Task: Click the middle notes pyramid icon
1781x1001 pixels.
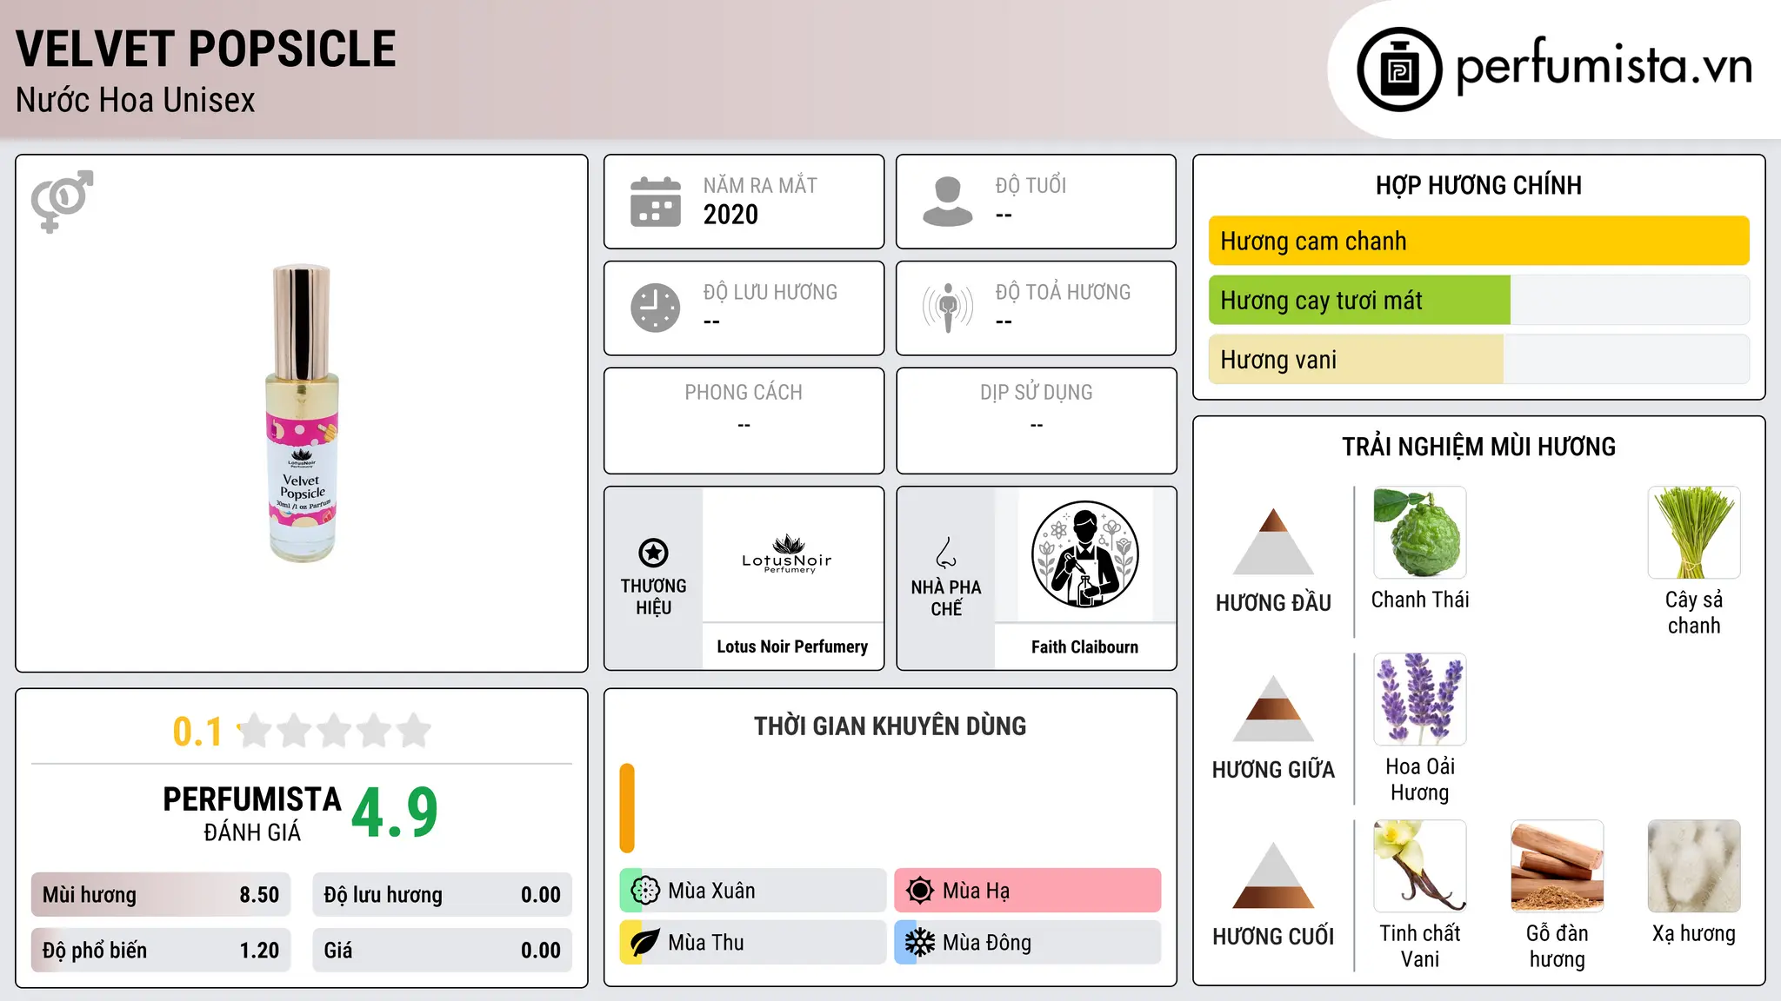Action: (1273, 708)
